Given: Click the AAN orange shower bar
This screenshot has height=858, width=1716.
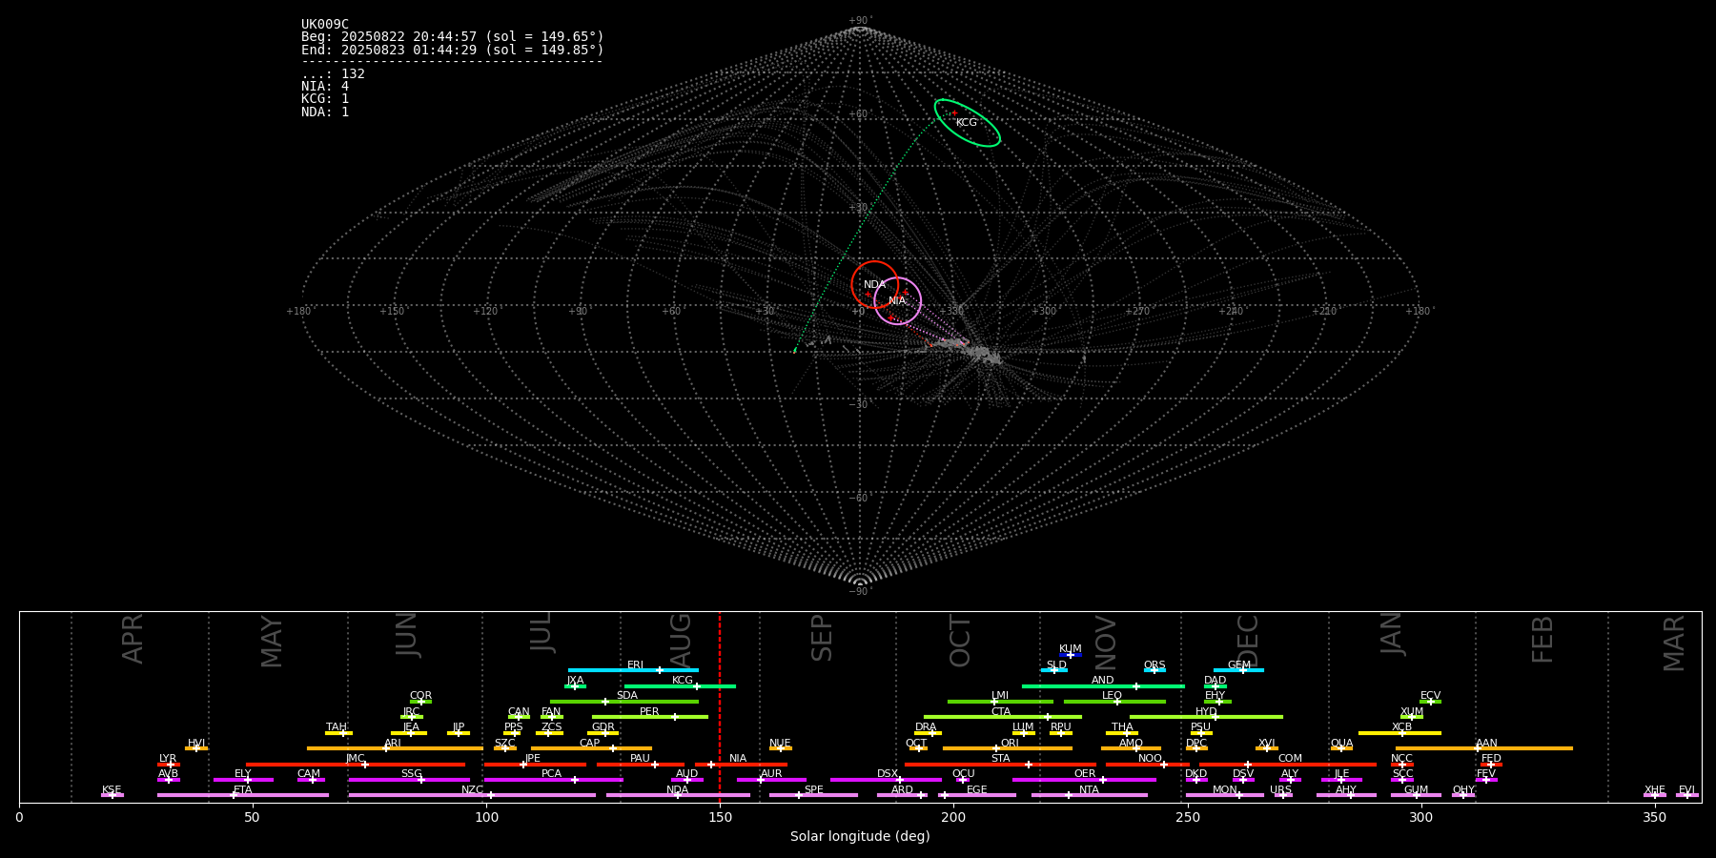Looking at the screenshot, I should click(x=1484, y=748).
